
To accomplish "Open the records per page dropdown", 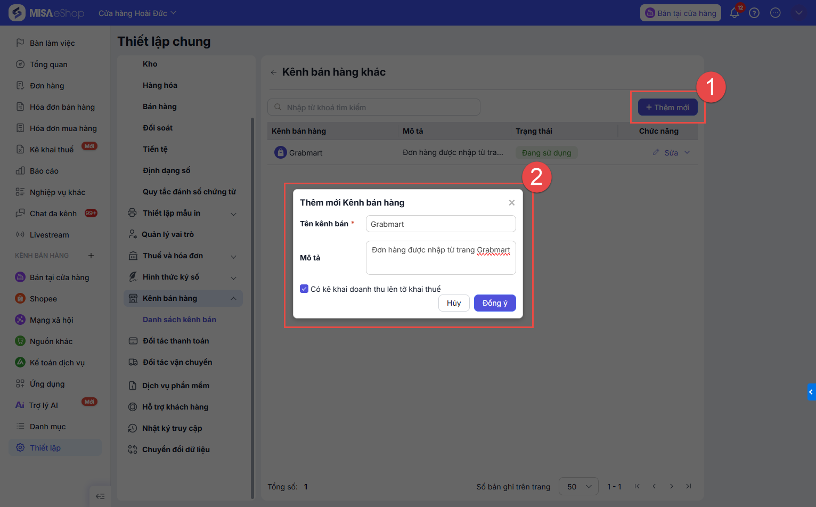I will (578, 486).
